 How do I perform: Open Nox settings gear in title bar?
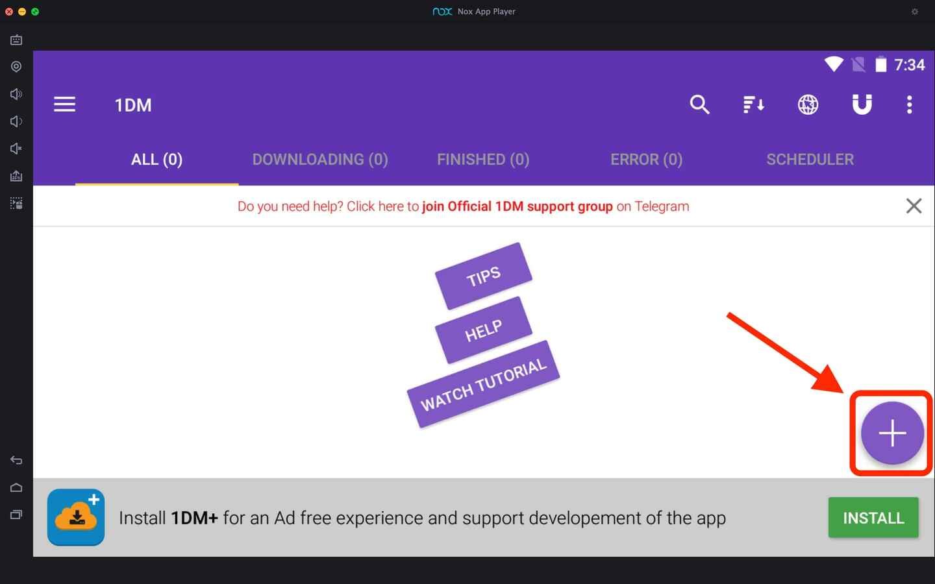[x=915, y=12]
